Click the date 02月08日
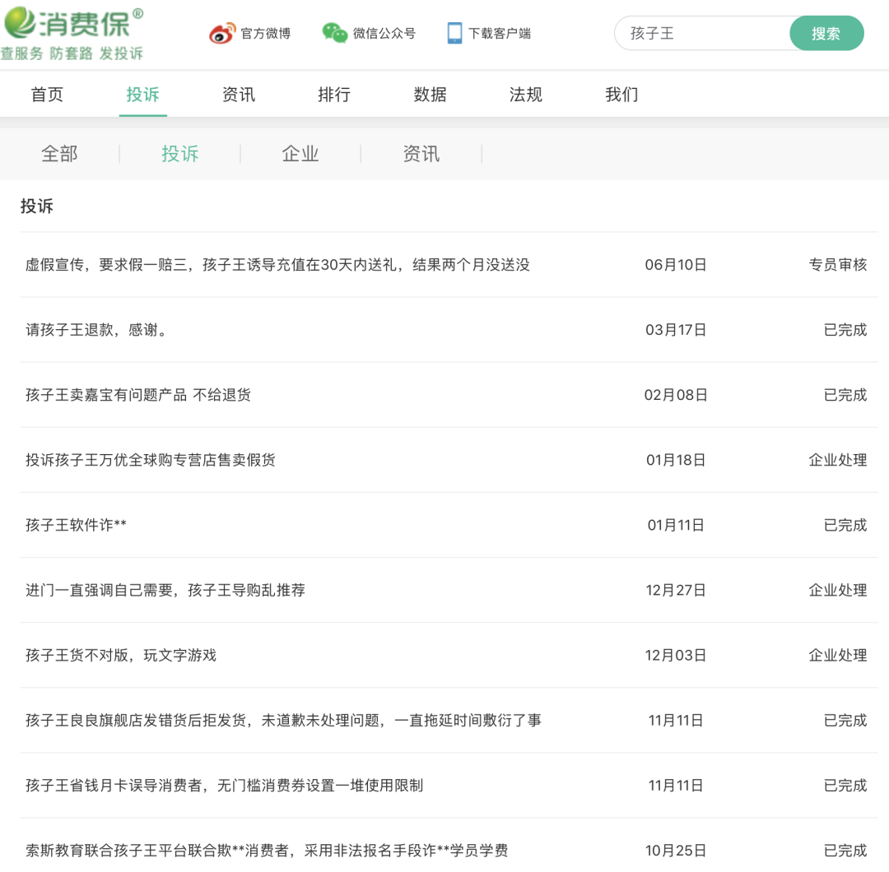Screen dimensions: 889x872 click(x=676, y=395)
